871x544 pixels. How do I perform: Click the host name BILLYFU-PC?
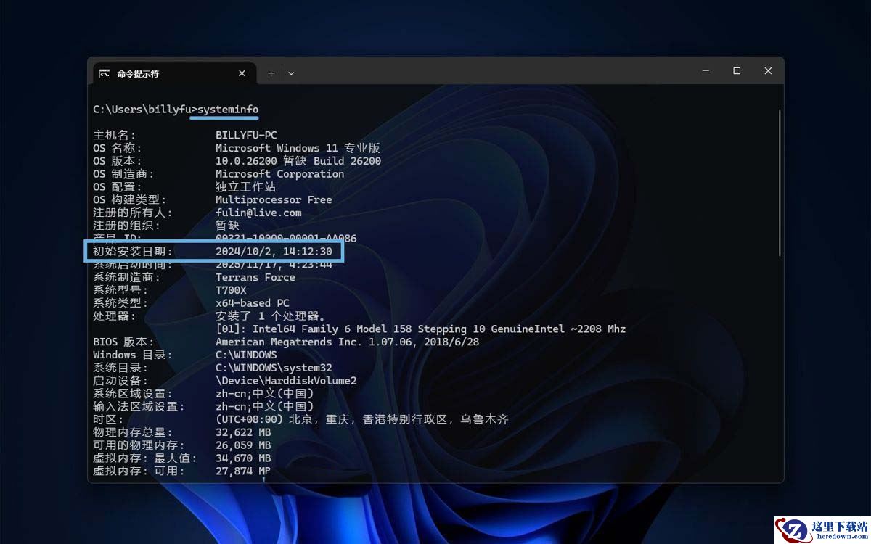coord(246,135)
